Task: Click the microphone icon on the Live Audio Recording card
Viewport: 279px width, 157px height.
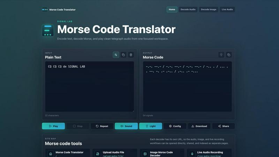Action: coord(192,154)
